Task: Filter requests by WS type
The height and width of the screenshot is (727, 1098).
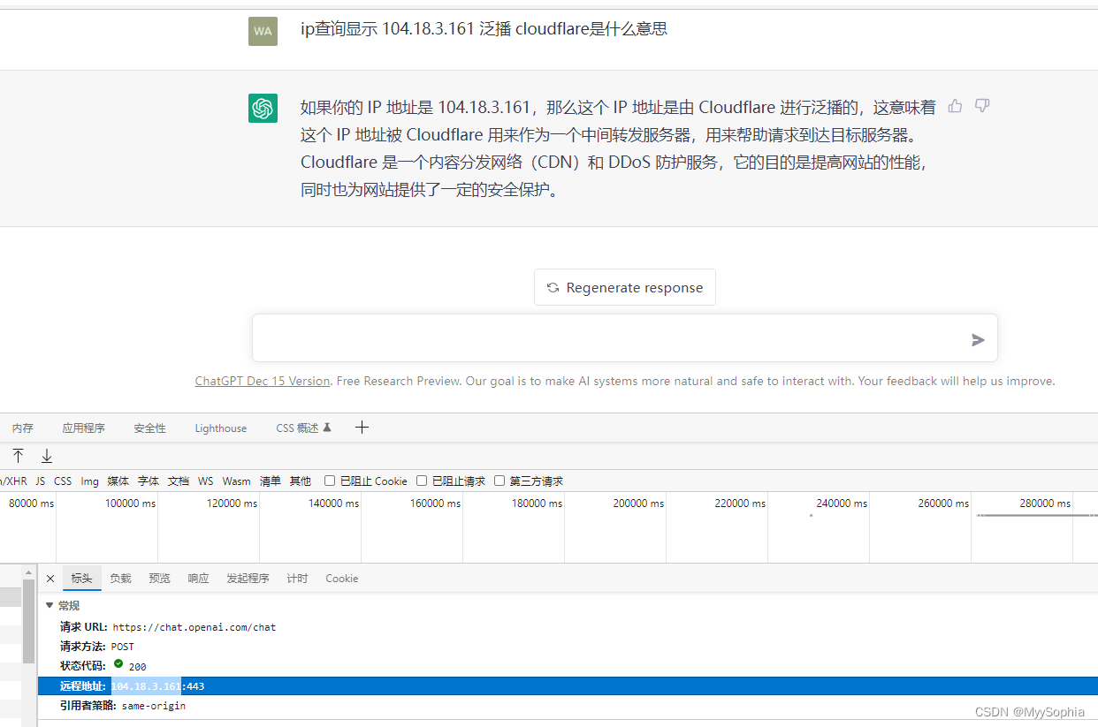Action: tap(205, 481)
